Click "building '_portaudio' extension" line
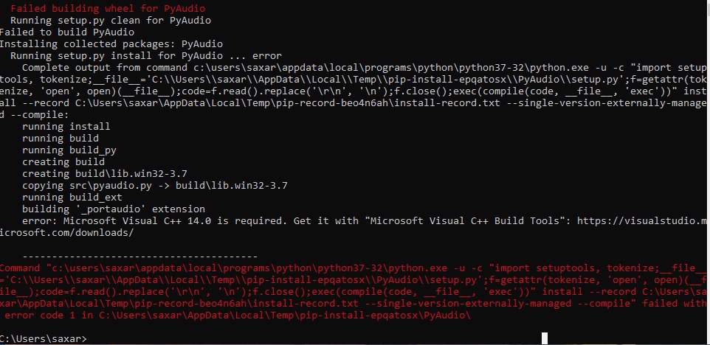 point(114,209)
